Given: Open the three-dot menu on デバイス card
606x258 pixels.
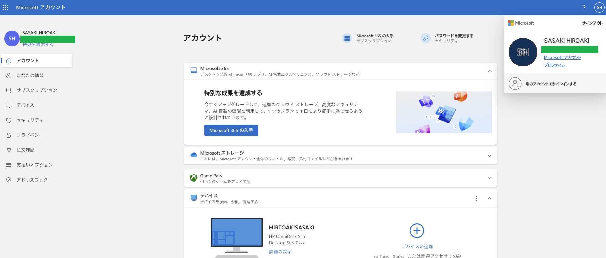Looking at the screenshot, I should tap(476, 198).
